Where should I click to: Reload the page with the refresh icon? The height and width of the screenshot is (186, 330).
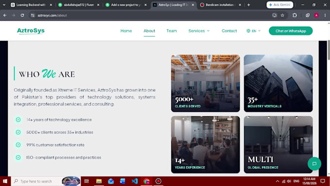22,15
